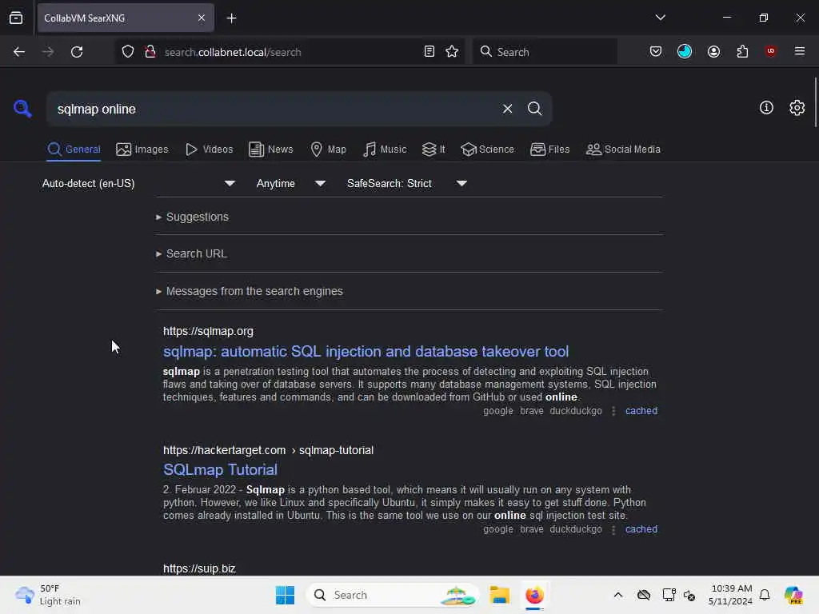Clear the search query with X
The height and width of the screenshot is (614, 819).
pyautogui.click(x=507, y=109)
